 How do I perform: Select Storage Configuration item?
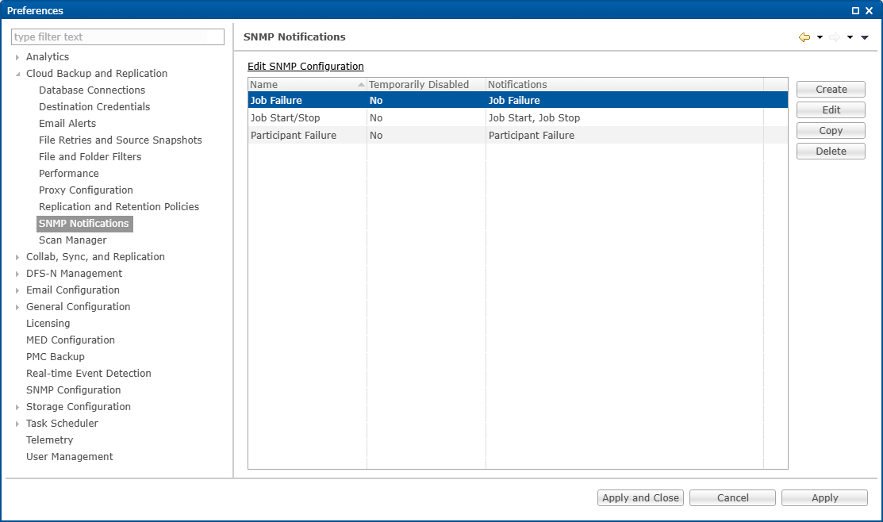click(79, 406)
